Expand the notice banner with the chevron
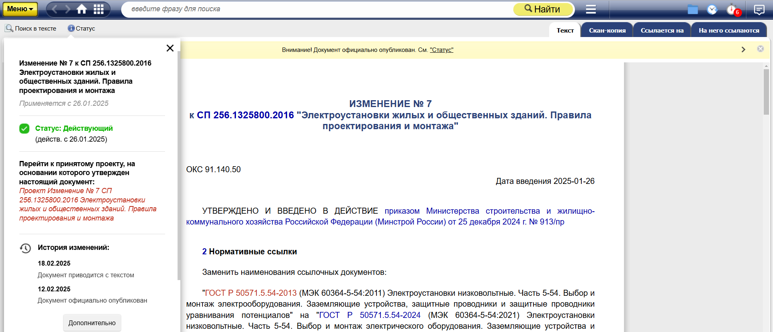Screen dimensions: 773x332 tap(743, 49)
